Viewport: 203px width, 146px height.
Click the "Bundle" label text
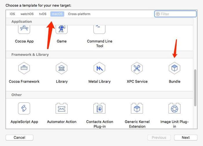pyautogui.click(x=175, y=81)
